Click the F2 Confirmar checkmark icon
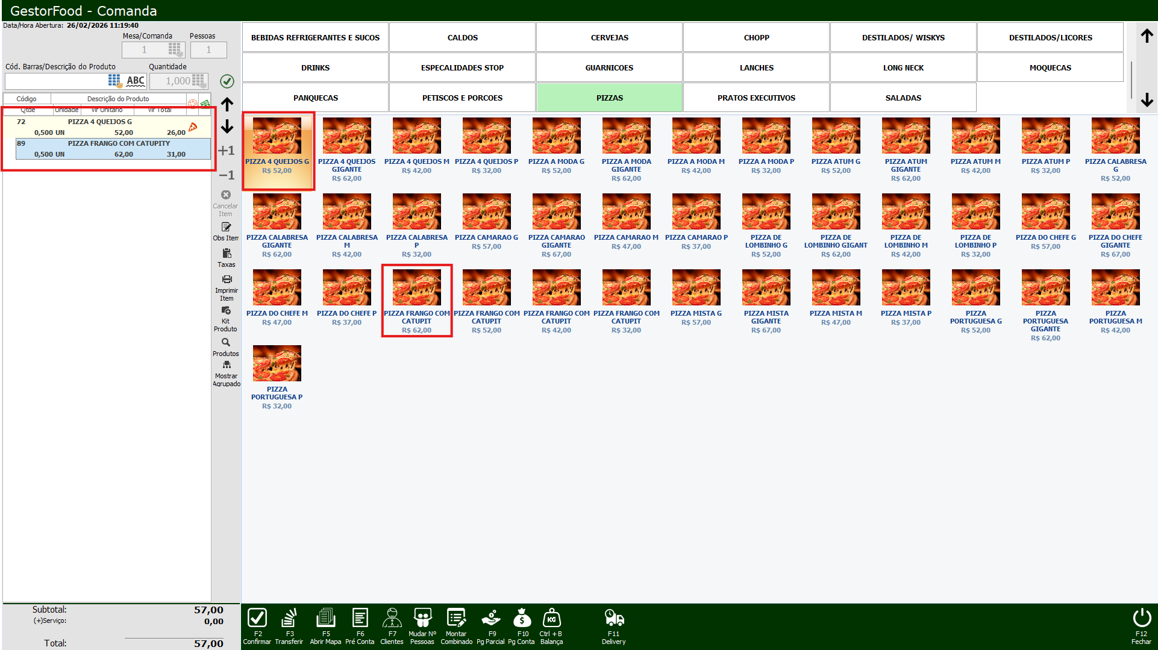 click(257, 618)
